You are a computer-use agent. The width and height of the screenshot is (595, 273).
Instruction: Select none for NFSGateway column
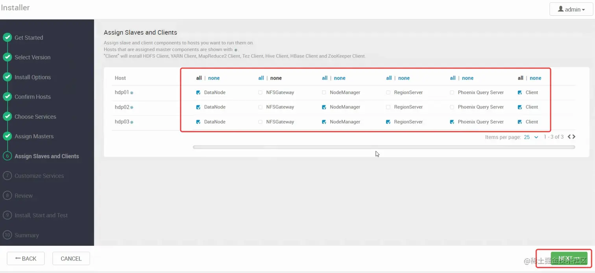click(276, 78)
